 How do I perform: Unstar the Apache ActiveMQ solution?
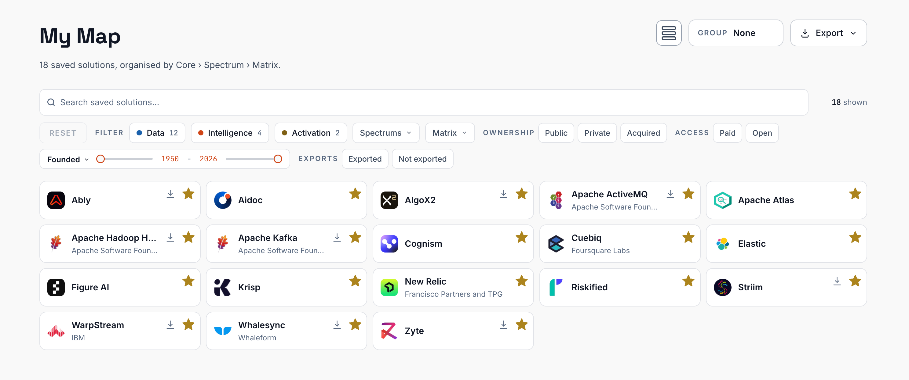[x=688, y=194]
